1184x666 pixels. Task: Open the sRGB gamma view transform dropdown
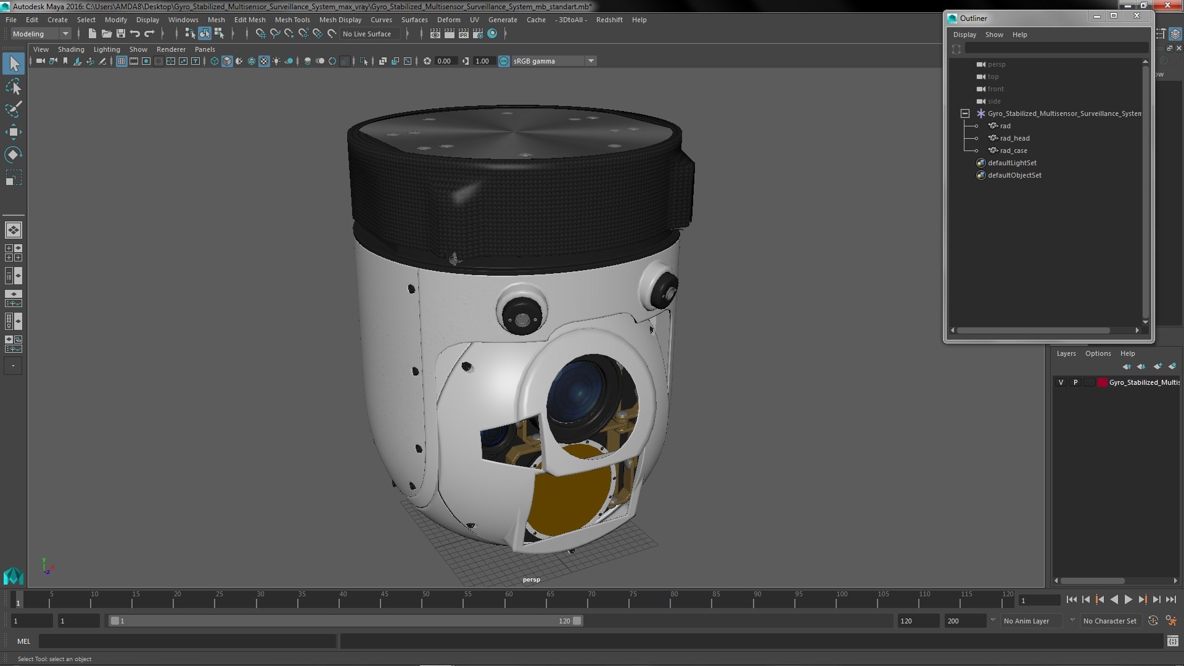coord(553,61)
